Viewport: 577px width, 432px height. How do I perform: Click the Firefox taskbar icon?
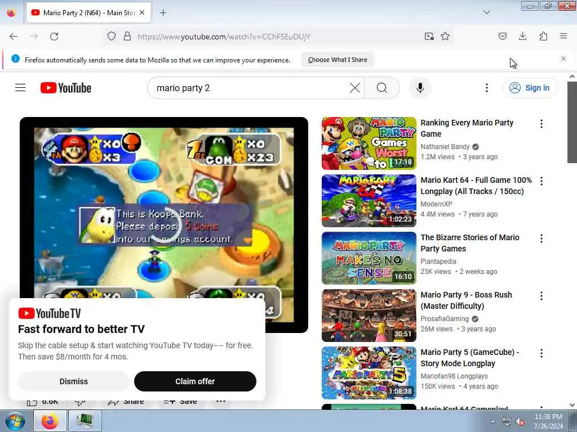pyautogui.click(x=50, y=421)
